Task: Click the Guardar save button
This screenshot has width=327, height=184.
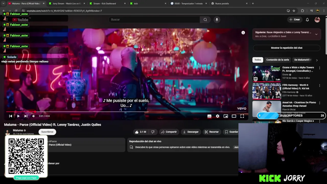Action: click(231, 132)
